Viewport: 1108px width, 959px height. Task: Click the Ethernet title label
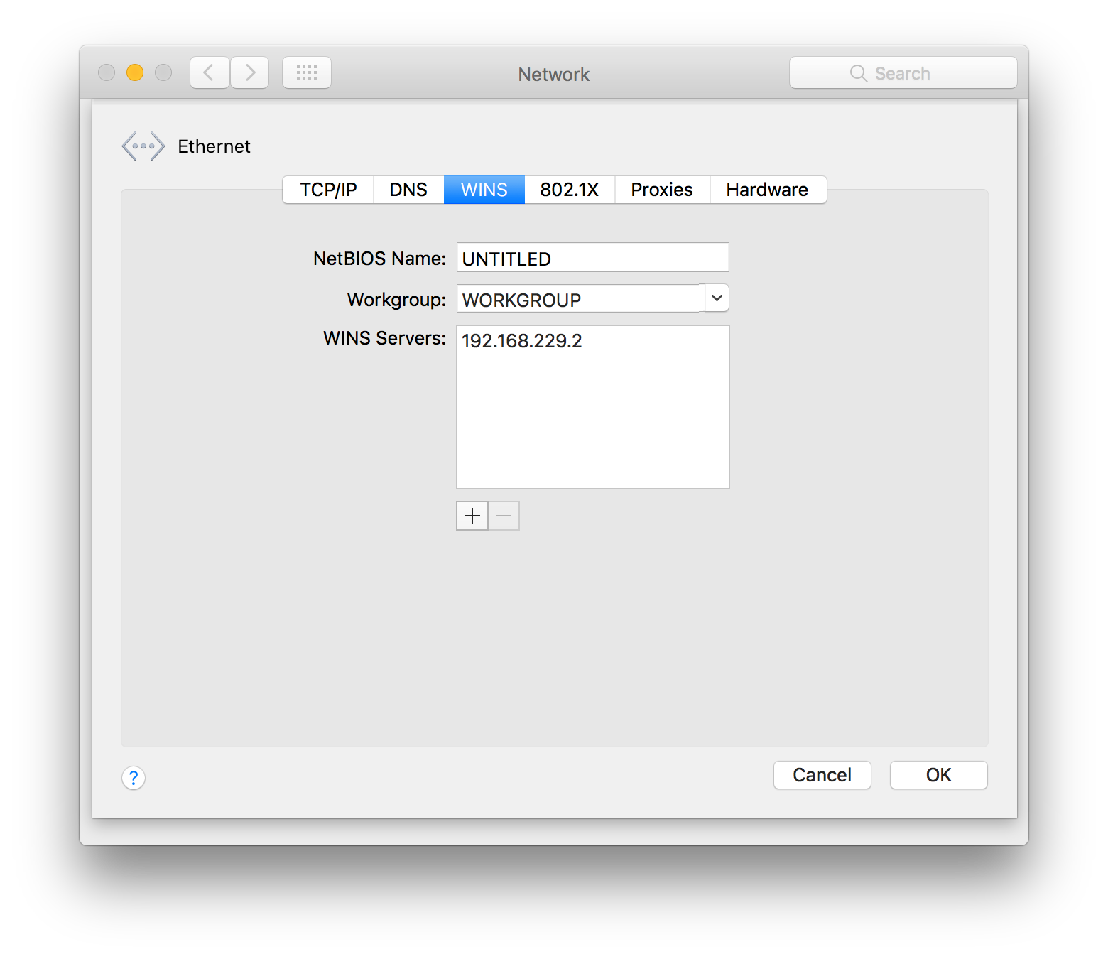tap(214, 146)
